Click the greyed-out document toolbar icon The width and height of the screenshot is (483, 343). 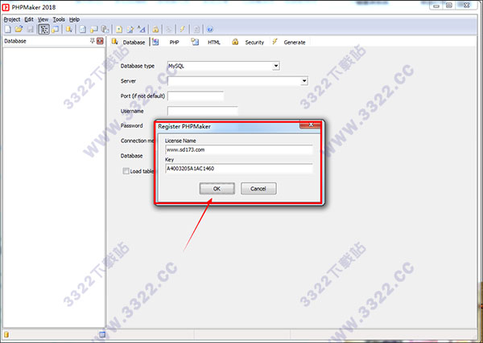coord(196,29)
